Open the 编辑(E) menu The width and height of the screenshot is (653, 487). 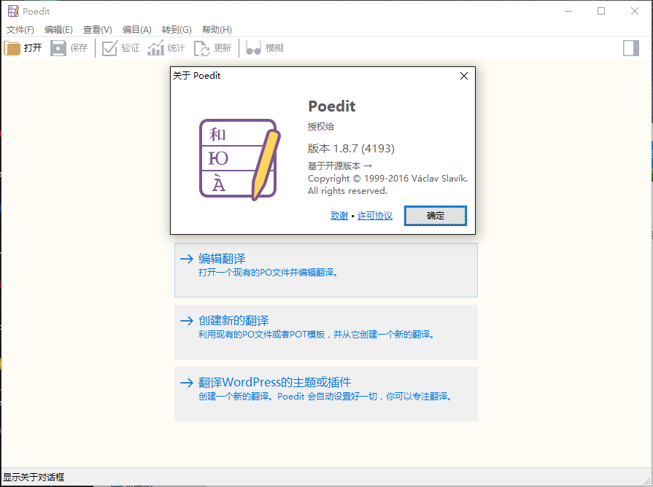[x=58, y=30]
